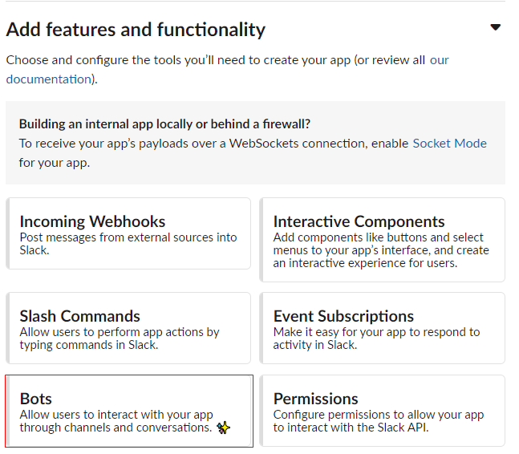Click the Incoming Webhooks title text
Viewport: 519px width, 454px height.
click(92, 221)
